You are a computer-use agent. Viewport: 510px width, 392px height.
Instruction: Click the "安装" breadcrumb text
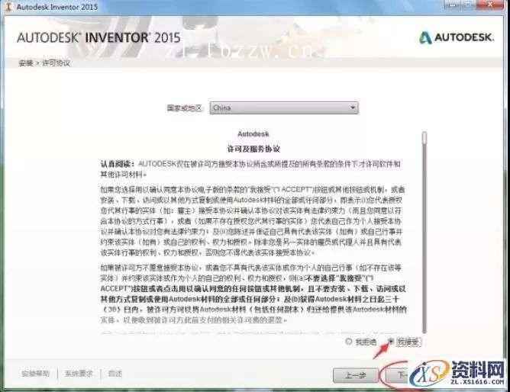[x=26, y=63]
